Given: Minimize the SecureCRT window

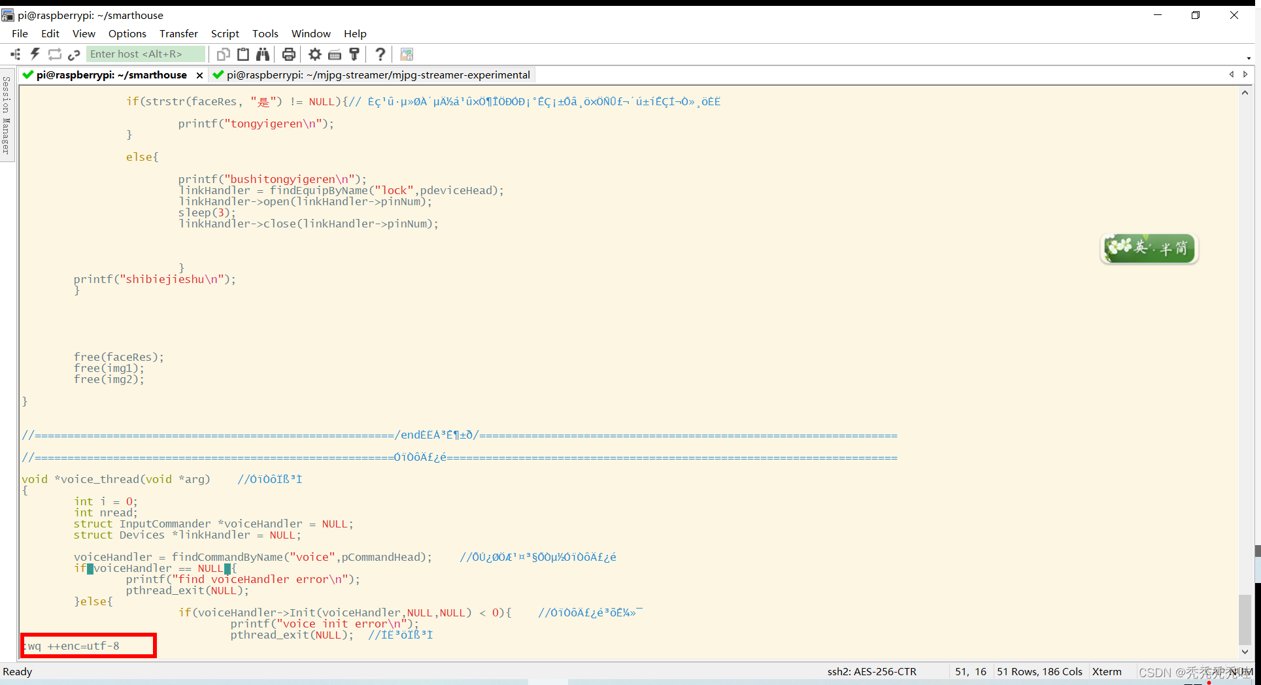Looking at the screenshot, I should click(x=1158, y=15).
